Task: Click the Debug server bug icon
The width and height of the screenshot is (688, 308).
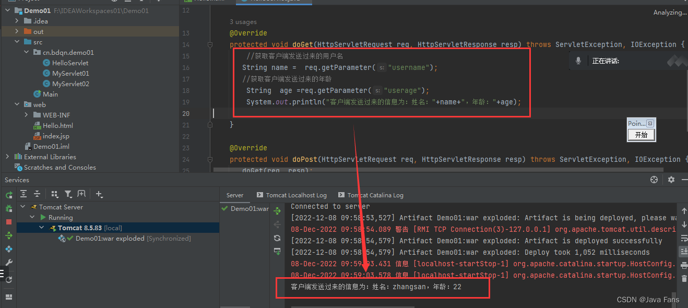Action: (x=9, y=208)
